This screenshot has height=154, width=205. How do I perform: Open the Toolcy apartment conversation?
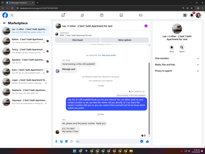[25, 51]
